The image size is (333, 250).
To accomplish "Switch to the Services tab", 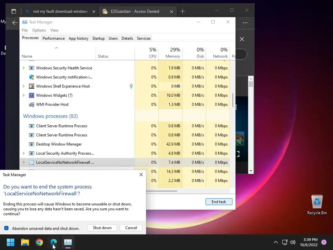I will pos(143,38).
